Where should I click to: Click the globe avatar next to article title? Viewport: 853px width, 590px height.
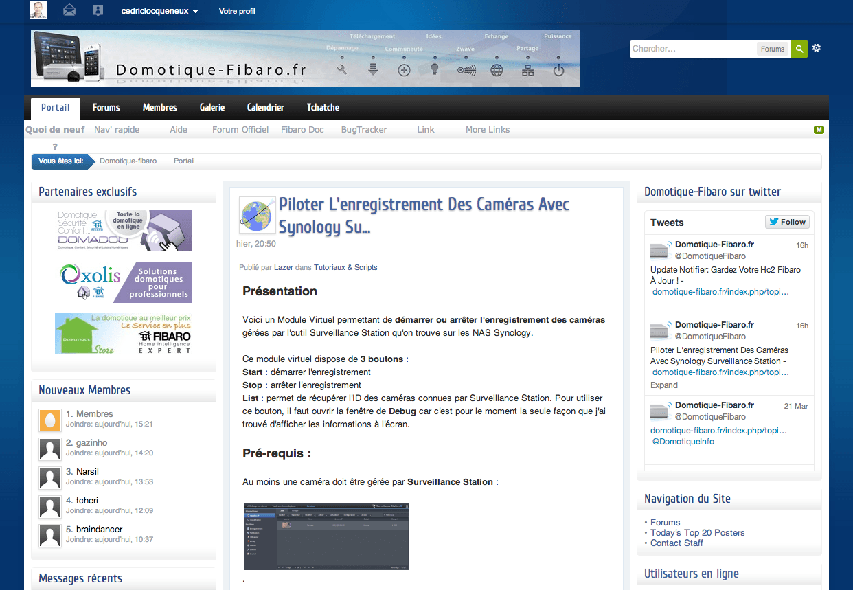[x=258, y=215]
